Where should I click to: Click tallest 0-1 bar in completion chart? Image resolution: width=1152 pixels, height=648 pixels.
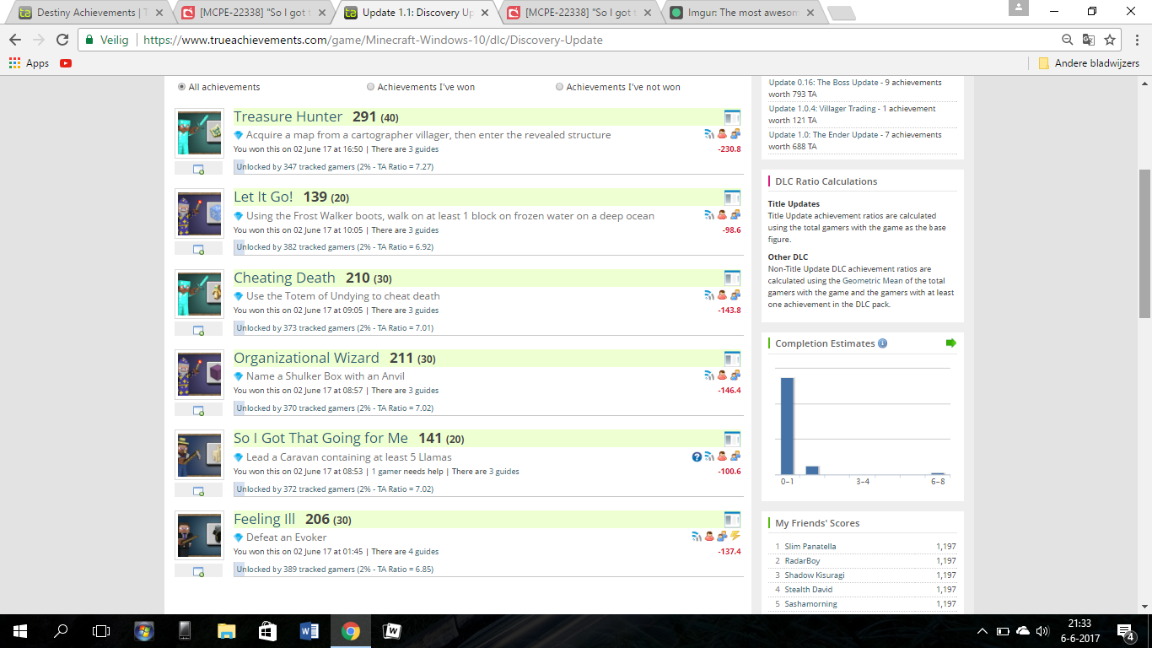coord(787,426)
